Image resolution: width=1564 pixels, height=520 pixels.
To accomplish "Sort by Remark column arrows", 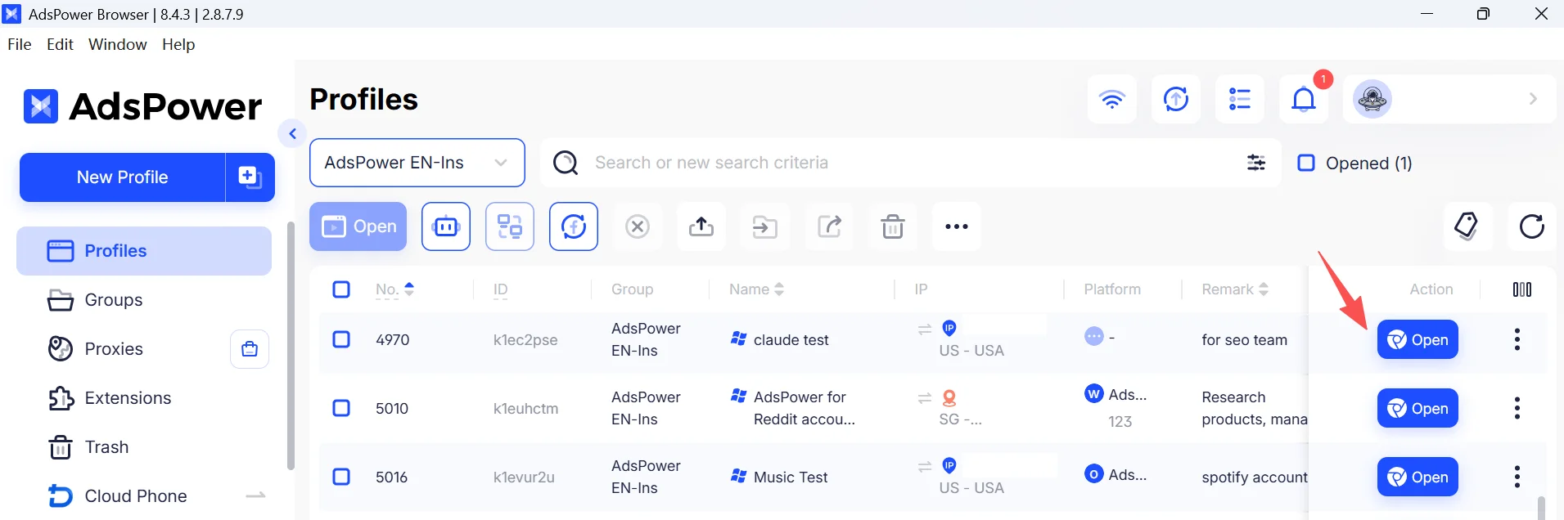I will (1264, 289).
